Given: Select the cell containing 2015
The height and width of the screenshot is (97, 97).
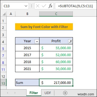Looking at the screenshot, I should coord(27,48).
